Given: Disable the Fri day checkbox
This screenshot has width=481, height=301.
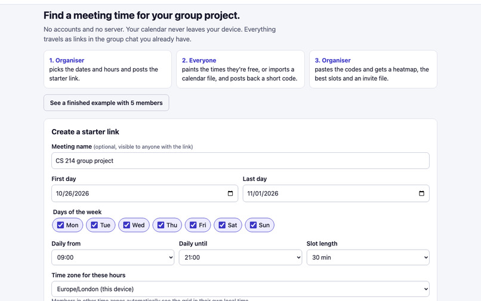Looking at the screenshot, I should (x=193, y=225).
